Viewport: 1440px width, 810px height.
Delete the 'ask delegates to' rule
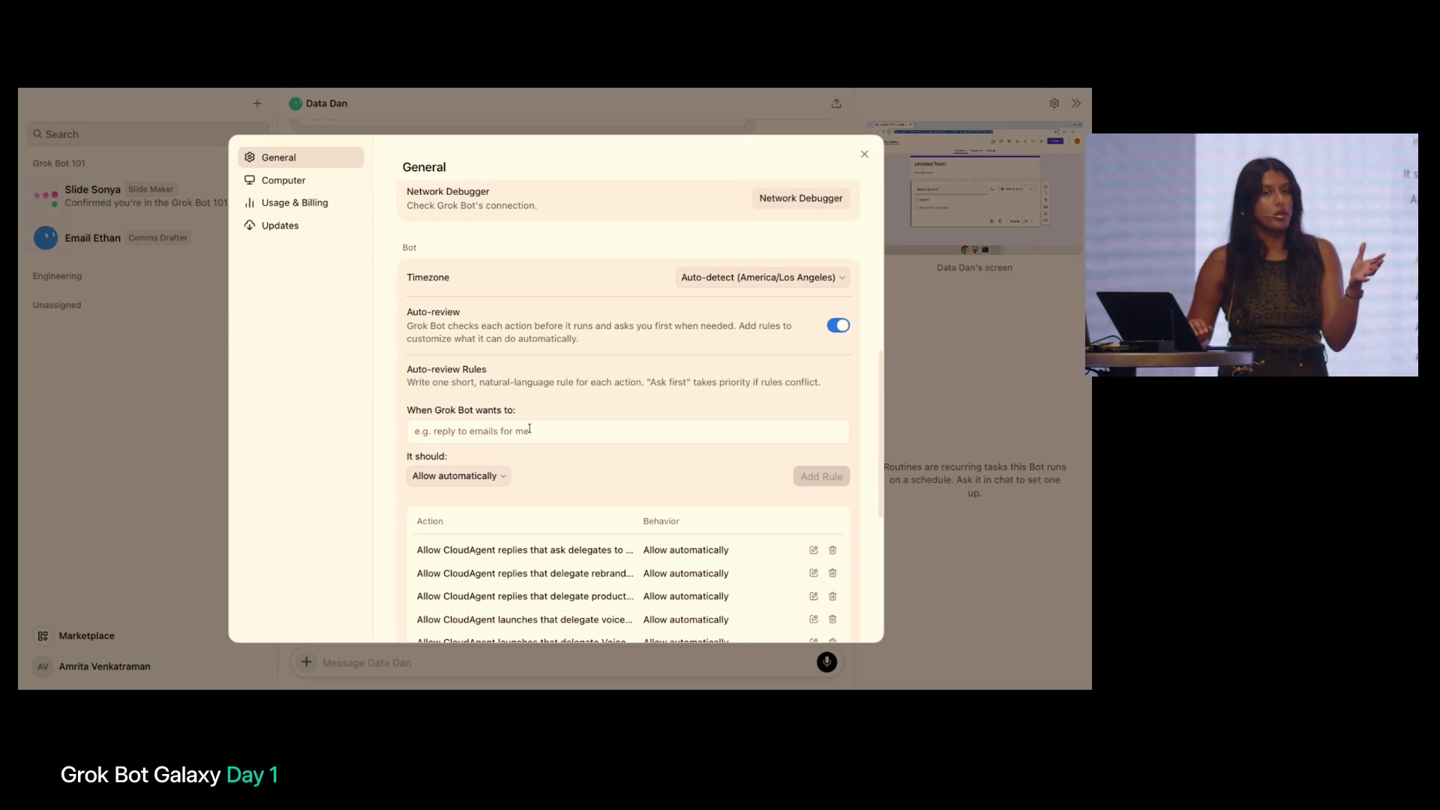point(832,550)
